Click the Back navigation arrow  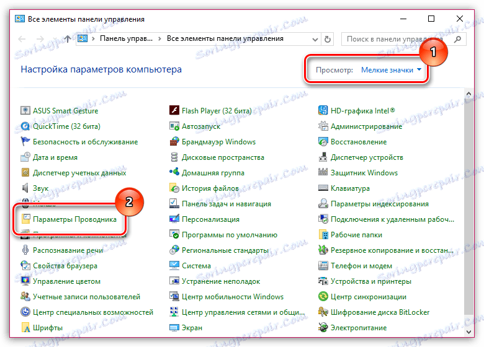22,39
